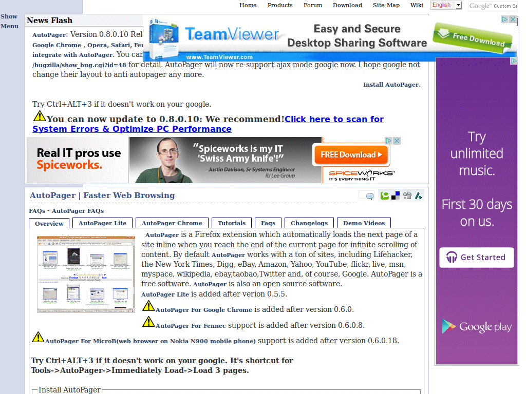This screenshot has height=394, width=526.
Task: Click AutoPager For MicroB link
Action: (x=151, y=341)
